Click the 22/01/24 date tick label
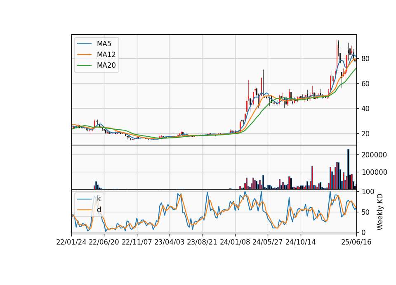 pos(71,242)
